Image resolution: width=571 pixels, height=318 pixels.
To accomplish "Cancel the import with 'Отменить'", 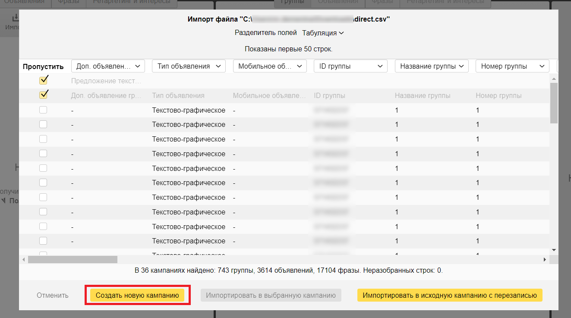I will coord(53,296).
